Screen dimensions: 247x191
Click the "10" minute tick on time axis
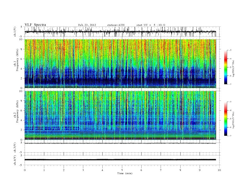219,170
